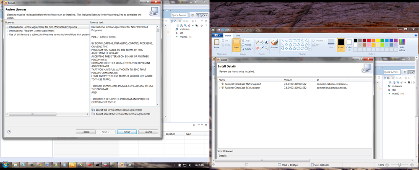419x170 pixels.
Task: Click the Cancel button in Install dialog
Action: (148, 132)
